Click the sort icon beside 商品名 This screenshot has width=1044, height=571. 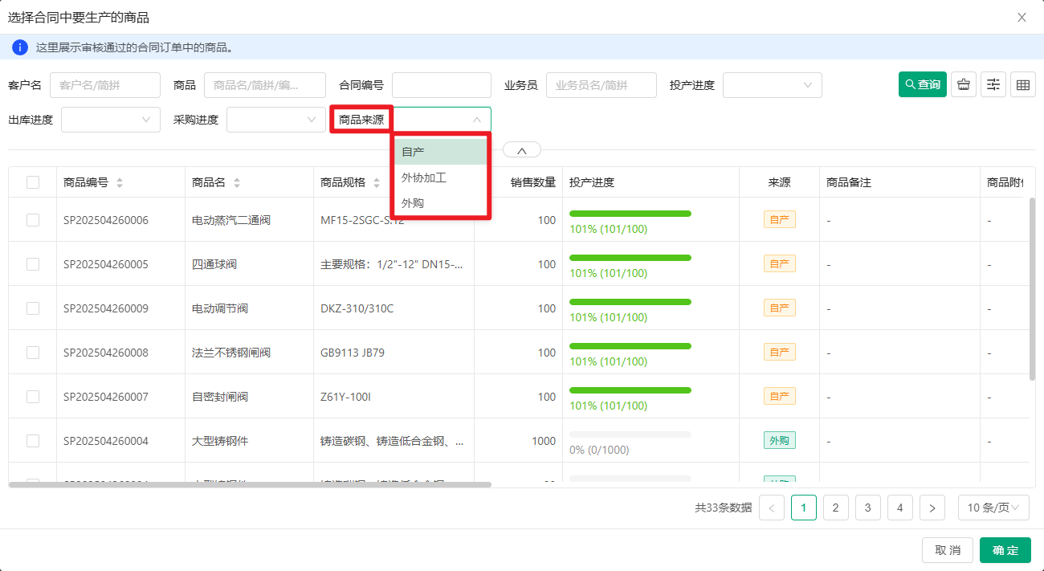237,182
